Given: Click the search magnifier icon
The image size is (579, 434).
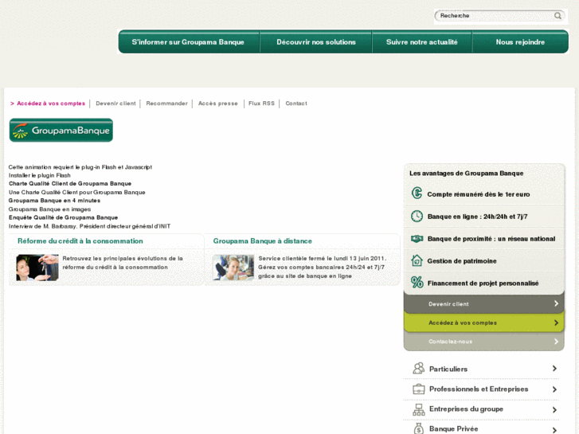Looking at the screenshot, I should click(x=557, y=15).
